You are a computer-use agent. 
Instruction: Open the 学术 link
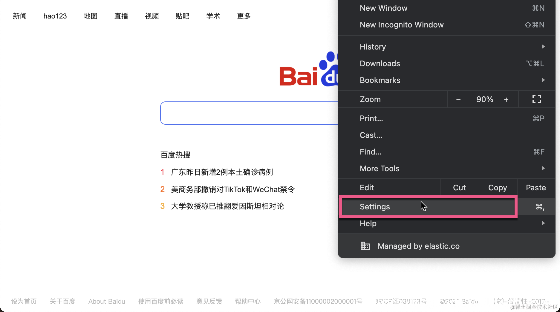click(x=213, y=16)
